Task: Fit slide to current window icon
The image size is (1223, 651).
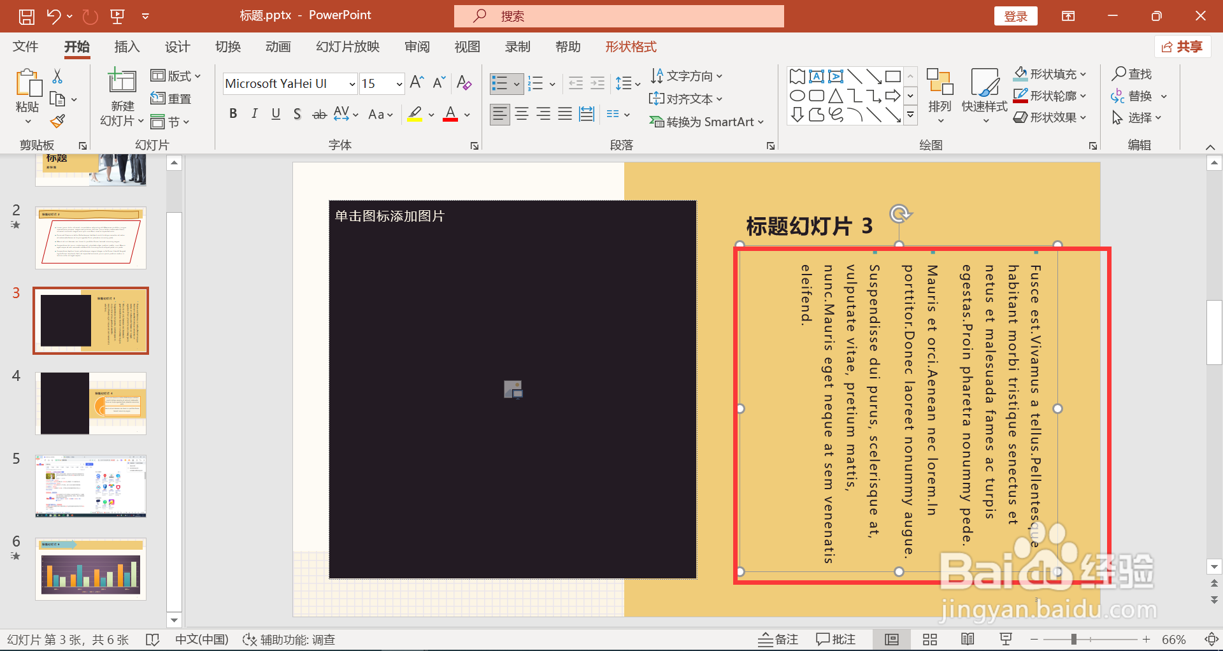Action: pos(1212,639)
